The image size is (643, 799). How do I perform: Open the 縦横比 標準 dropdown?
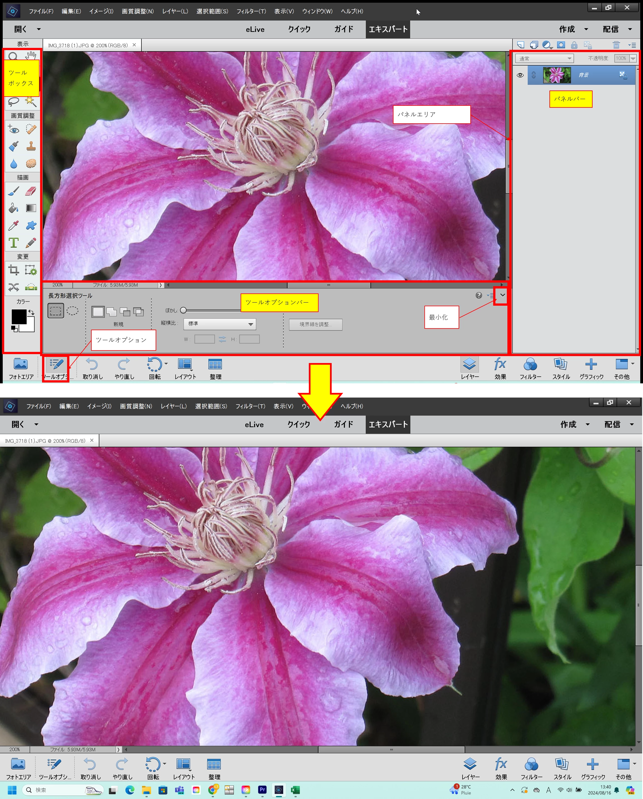click(220, 324)
